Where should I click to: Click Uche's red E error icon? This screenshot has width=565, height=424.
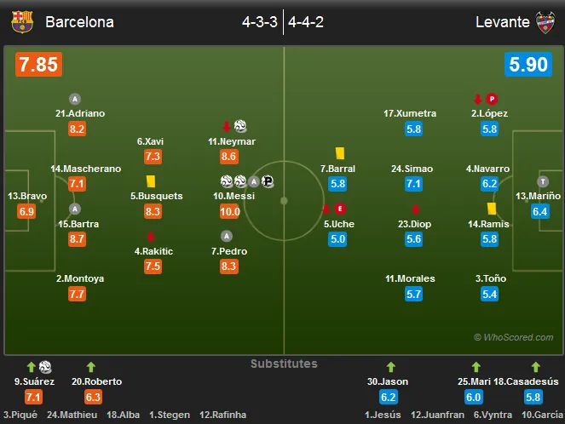click(x=340, y=209)
